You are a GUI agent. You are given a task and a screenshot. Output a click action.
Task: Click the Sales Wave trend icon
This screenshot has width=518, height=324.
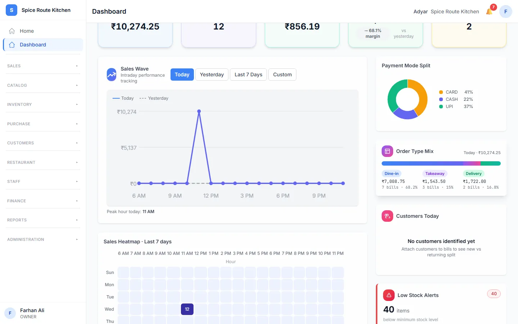click(x=112, y=75)
